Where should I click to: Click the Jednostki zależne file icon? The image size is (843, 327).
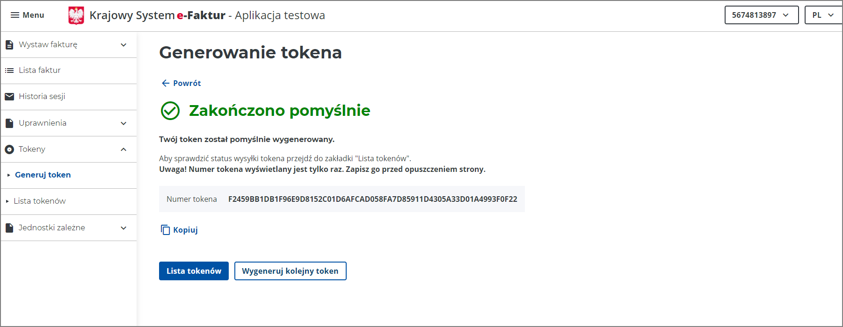click(9, 228)
